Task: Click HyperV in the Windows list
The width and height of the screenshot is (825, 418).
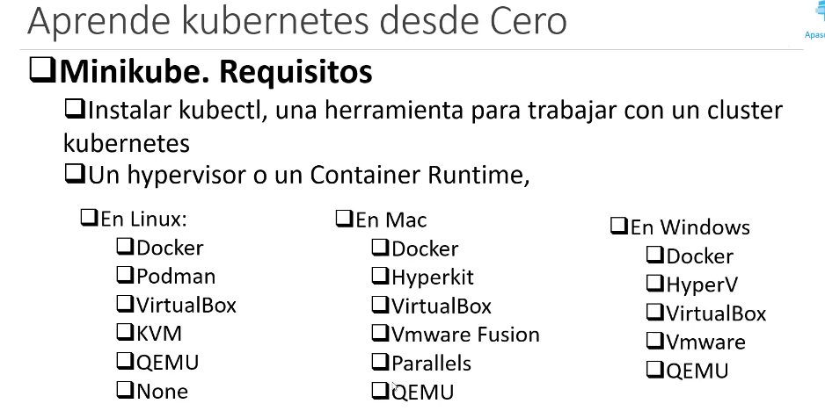Action: (x=702, y=285)
